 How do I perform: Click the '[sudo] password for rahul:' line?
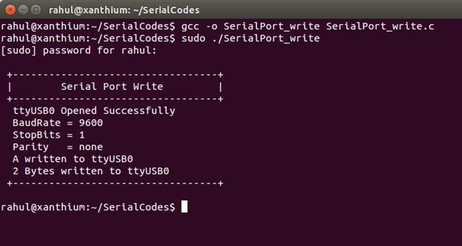pos(79,50)
